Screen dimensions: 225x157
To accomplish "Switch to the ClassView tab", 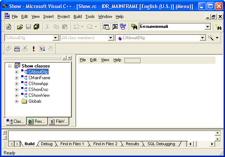I will pos(16,121).
